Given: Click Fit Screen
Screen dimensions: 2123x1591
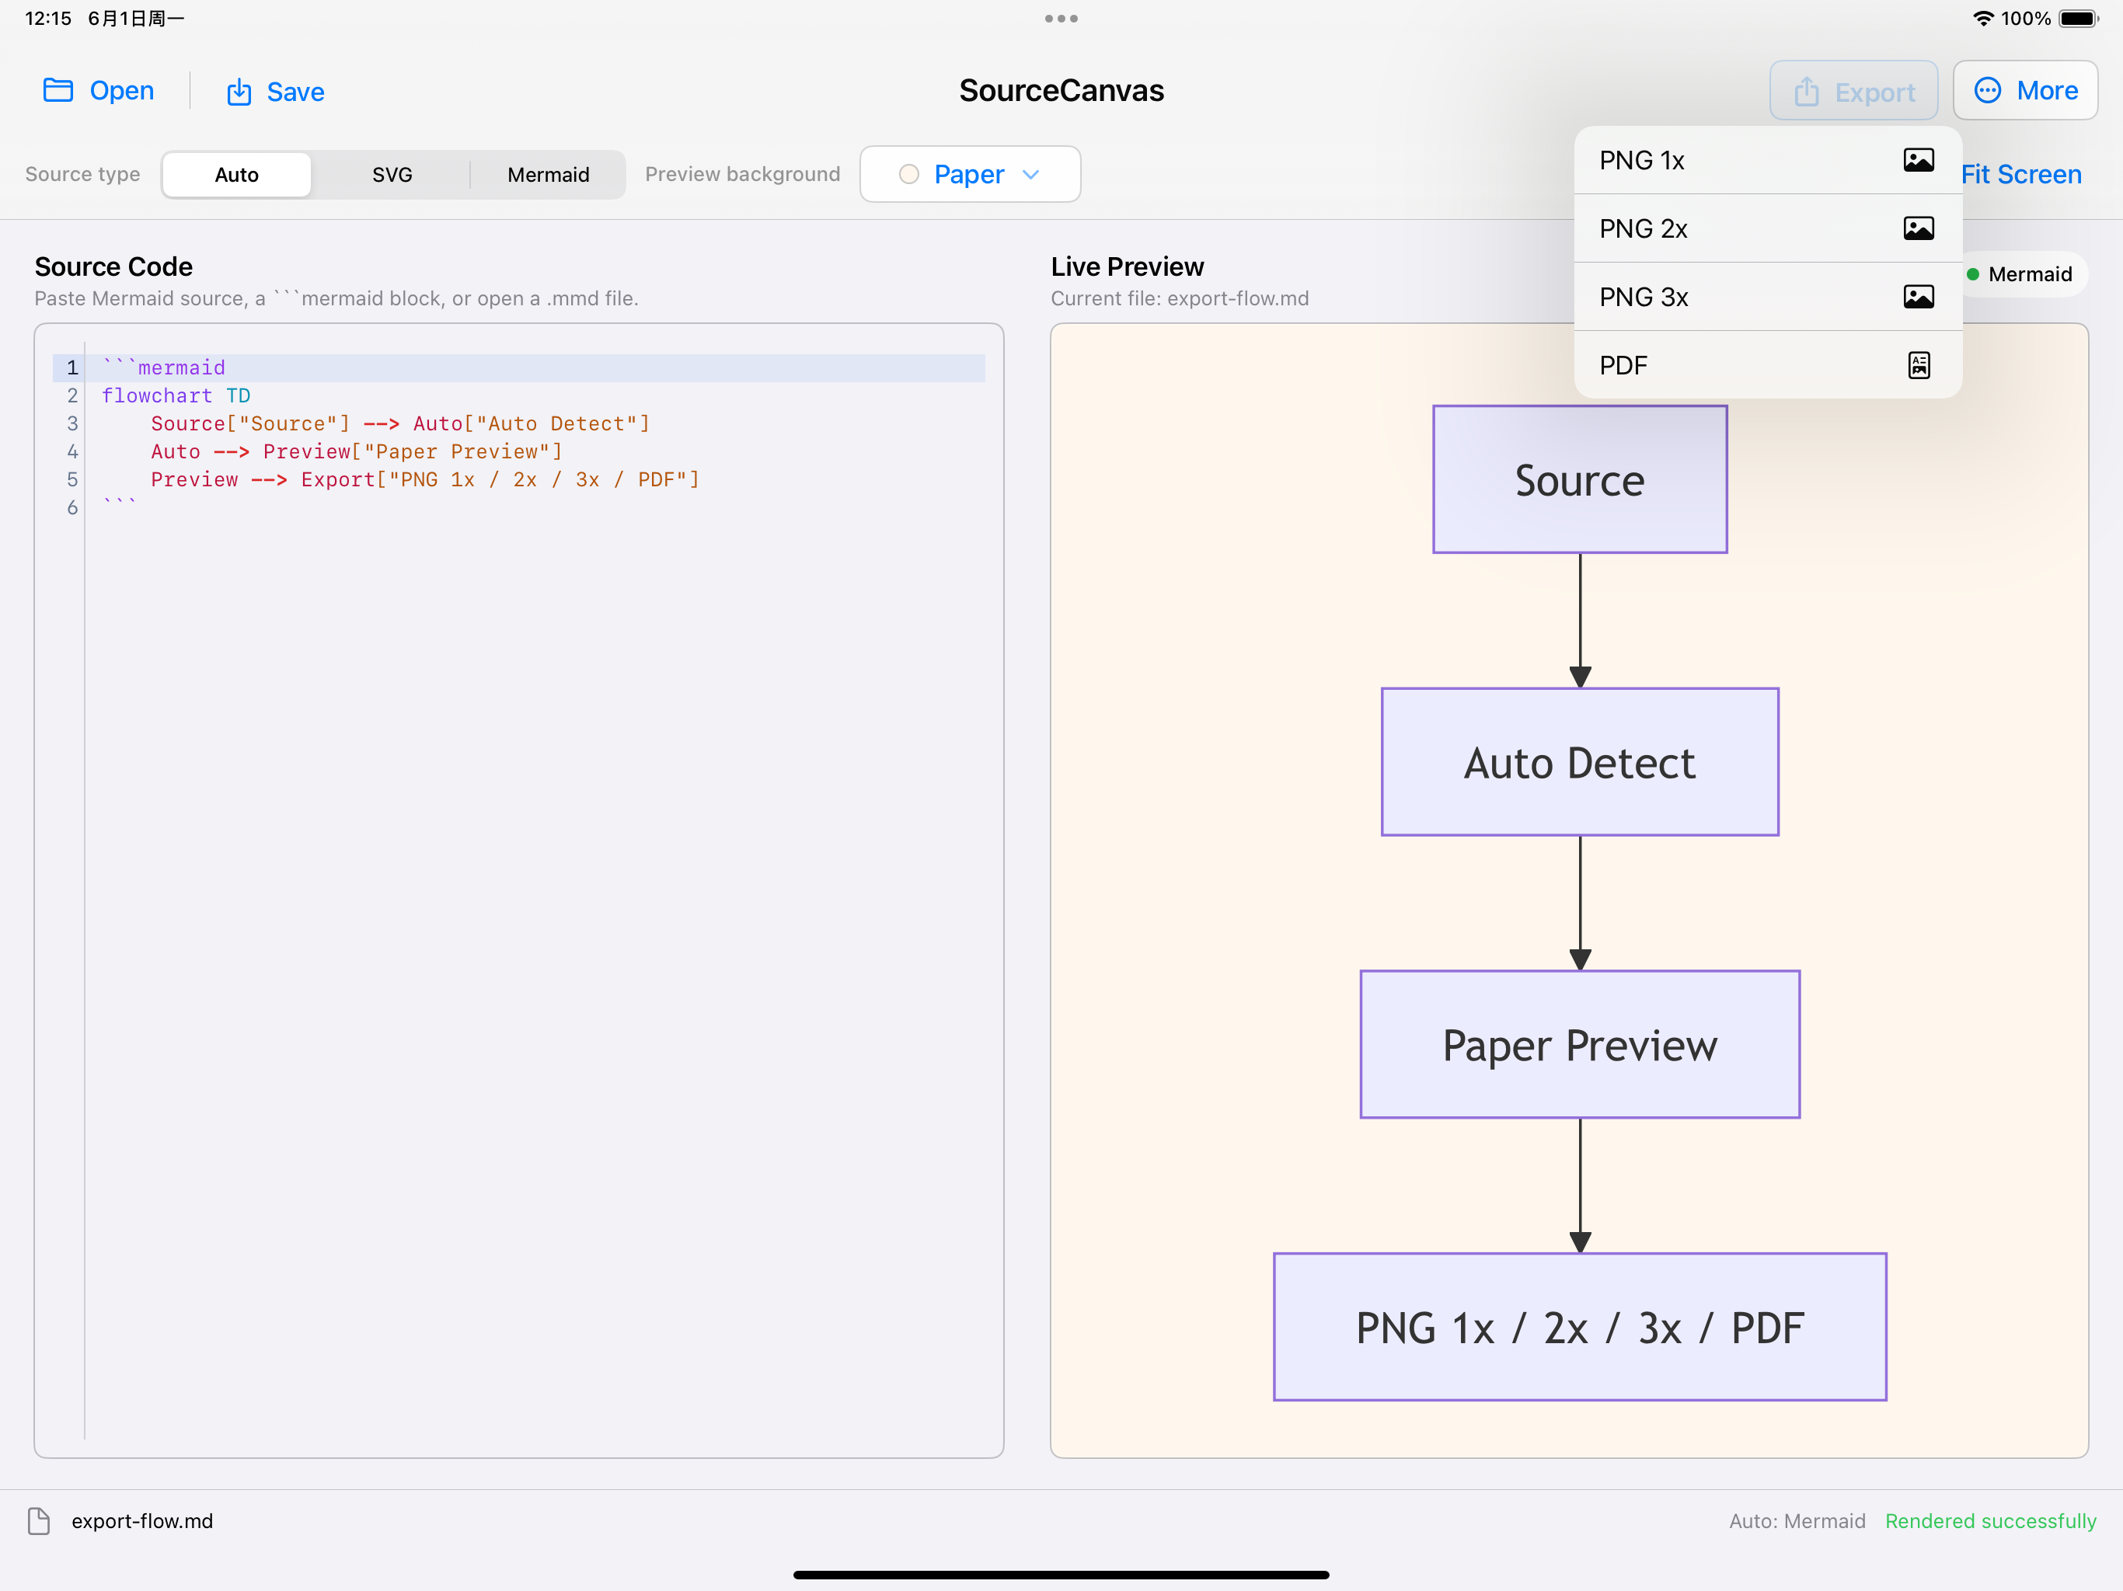Looking at the screenshot, I should [x=2020, y=175].
